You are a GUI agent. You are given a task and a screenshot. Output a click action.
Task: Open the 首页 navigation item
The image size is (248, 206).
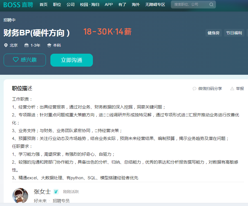point(43,4)
